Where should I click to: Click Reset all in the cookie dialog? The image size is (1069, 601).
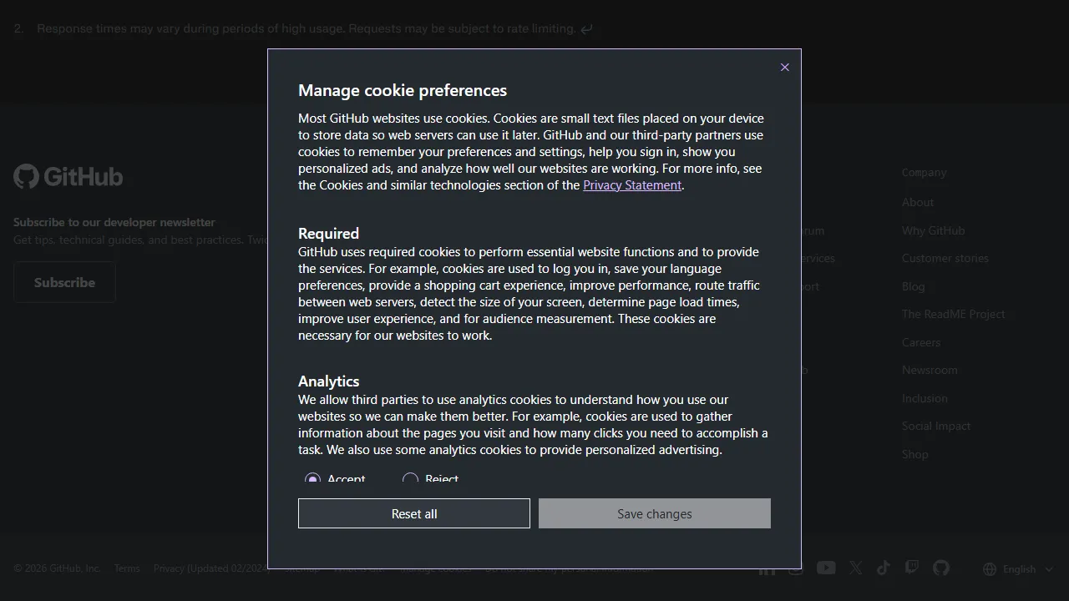tap(413, 513)
